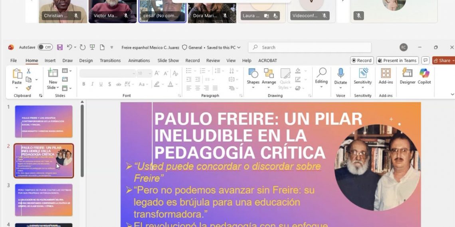
Task: Open the Transitions tab
Action: (x=110, y=61)
